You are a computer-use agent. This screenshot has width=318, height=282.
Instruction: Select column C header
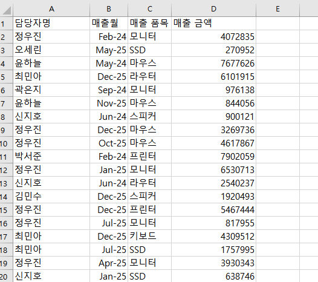(150, 9)
